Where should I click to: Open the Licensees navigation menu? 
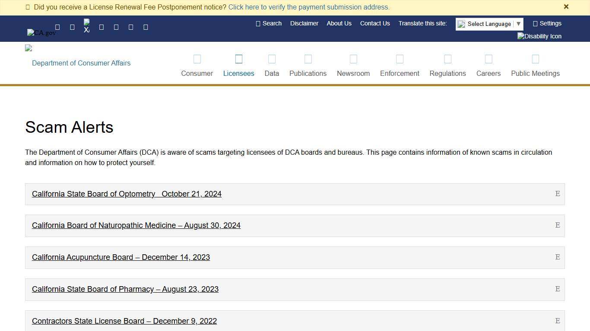pyautogui.click(x=238, y=73)
